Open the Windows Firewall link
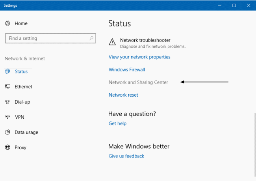Screen dimensions: 256x181 [127, 70]
